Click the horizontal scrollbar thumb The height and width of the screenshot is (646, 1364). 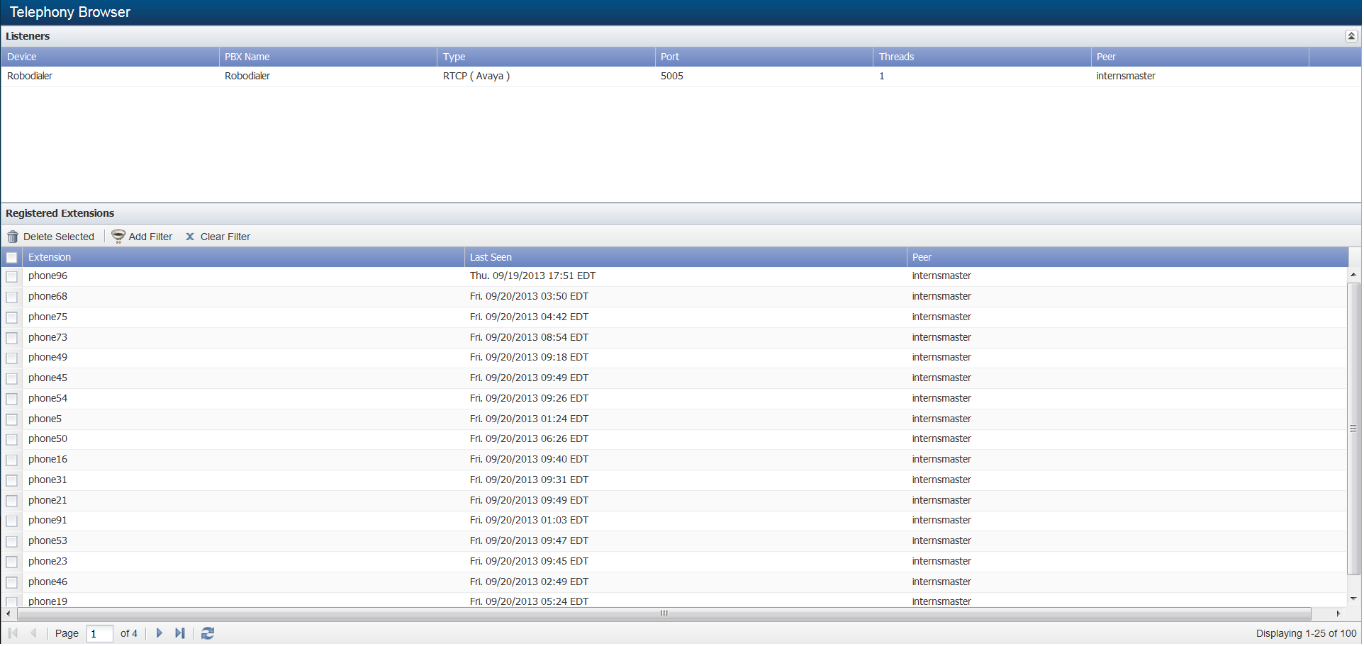[x=664, y=614]
